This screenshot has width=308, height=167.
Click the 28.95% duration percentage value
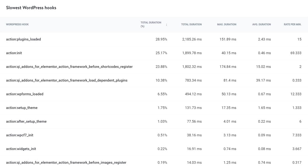coord(162,39)
